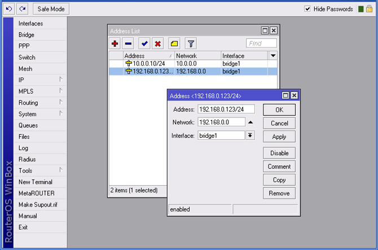Click the red X Disable icon

click(158, 44)
